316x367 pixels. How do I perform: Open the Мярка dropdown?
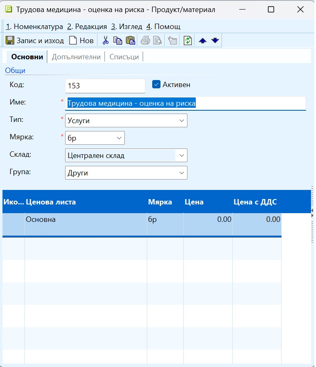[x=119, y=138]
